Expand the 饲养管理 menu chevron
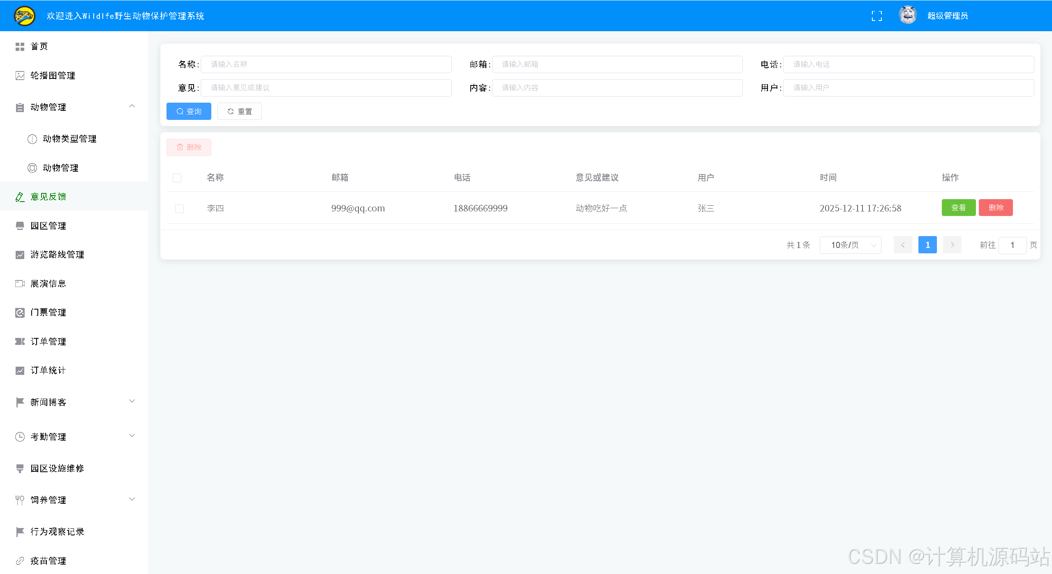1052x574 pixels. tap(132, 499)
